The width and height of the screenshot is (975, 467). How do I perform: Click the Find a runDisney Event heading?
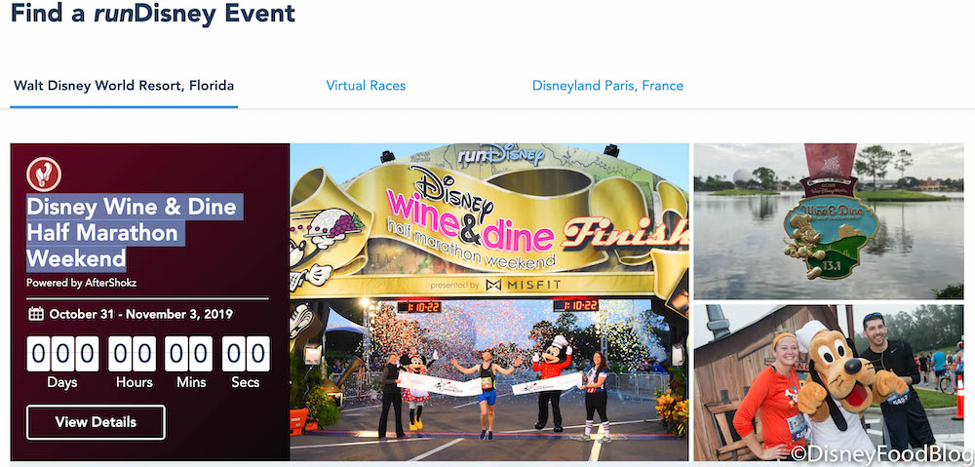coord(153,13)
